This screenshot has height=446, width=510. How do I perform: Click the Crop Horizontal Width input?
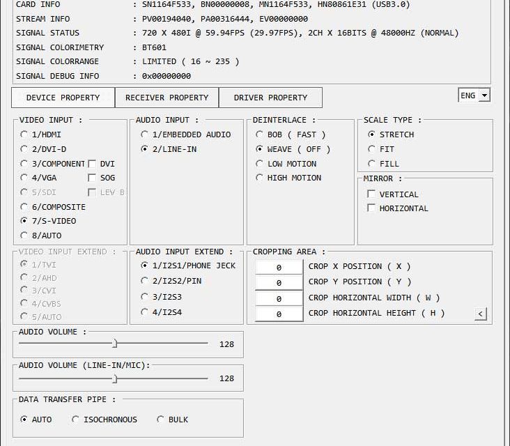[279, 298]
